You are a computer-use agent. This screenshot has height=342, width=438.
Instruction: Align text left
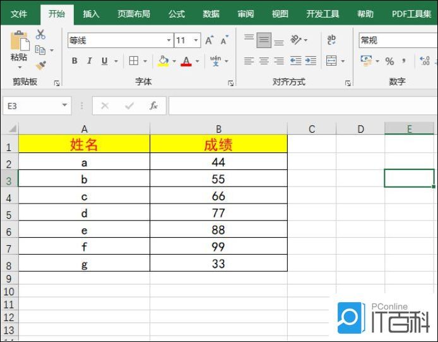(x=249, y=61)
